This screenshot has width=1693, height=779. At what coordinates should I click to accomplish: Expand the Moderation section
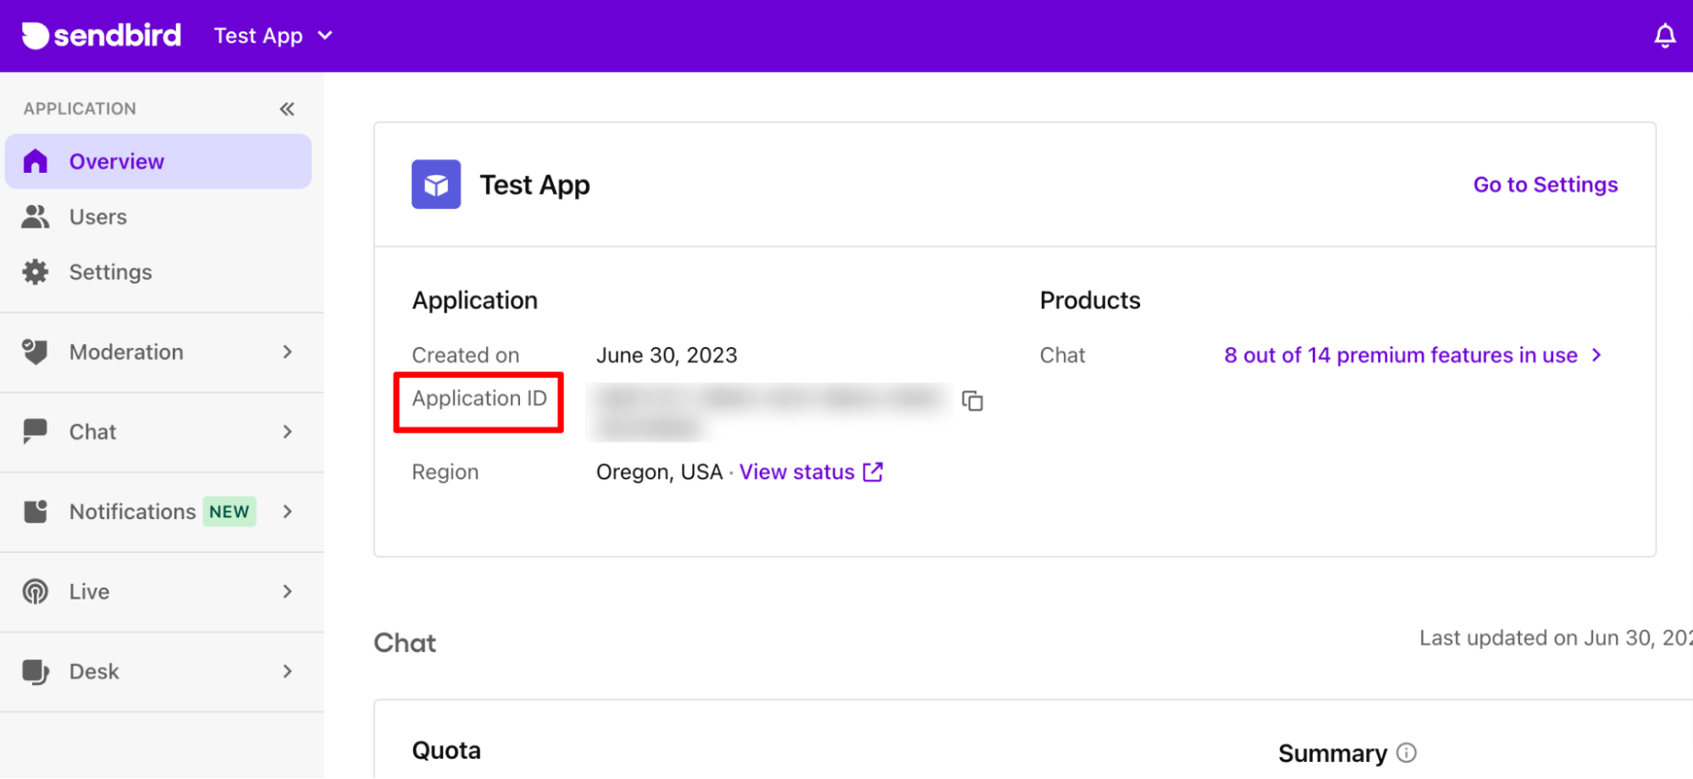[x=287, y=351]
